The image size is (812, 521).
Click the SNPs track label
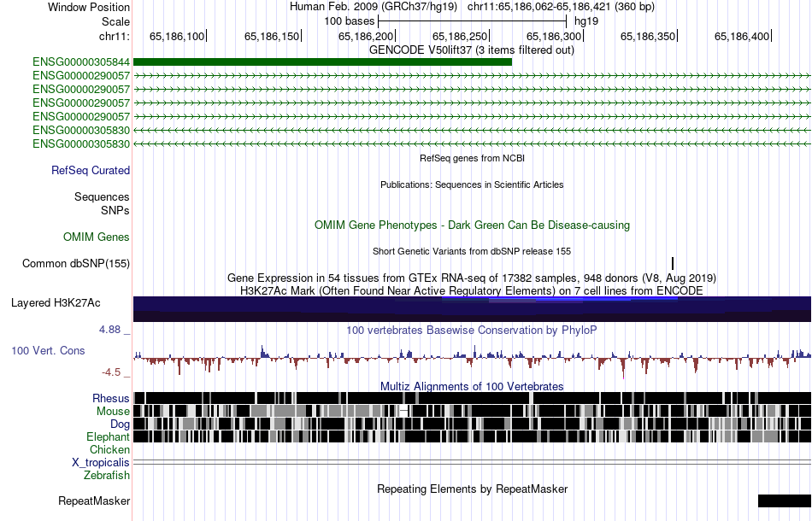tap(115, 211)
